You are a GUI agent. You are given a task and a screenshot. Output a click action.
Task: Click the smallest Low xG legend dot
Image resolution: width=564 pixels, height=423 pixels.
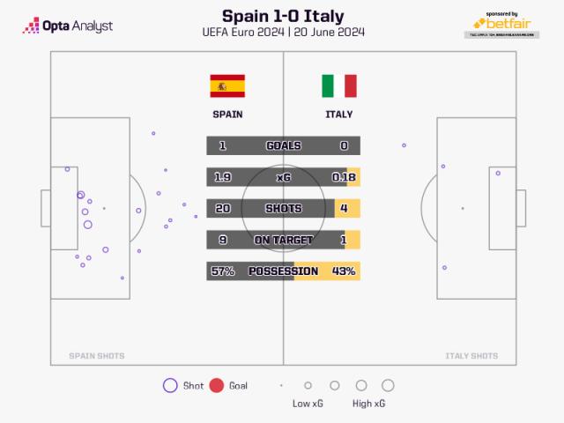point(281,385)
